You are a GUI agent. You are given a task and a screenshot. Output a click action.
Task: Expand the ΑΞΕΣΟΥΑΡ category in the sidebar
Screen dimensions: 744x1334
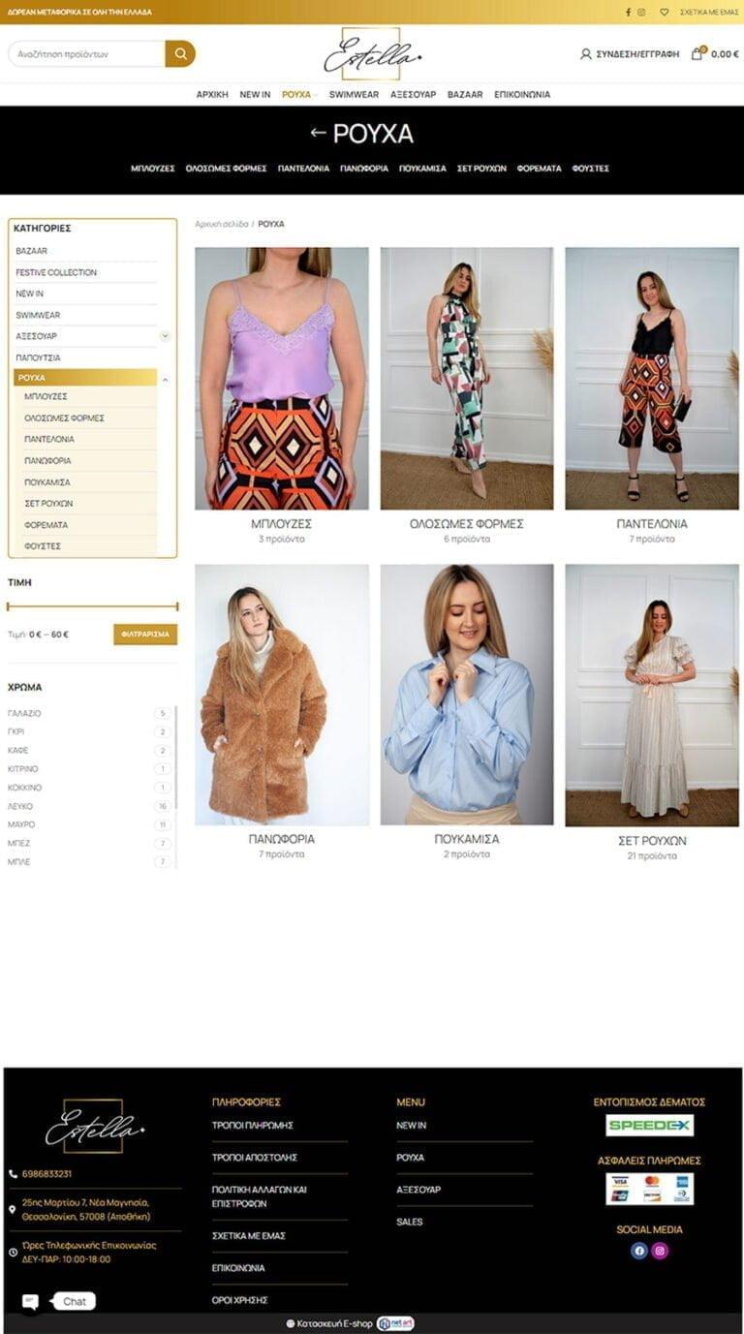click(165, 336)
